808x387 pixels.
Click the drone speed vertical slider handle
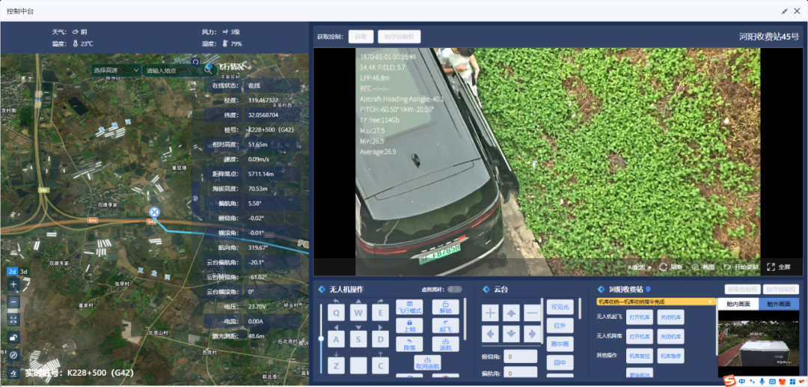(x=320, y=338)
